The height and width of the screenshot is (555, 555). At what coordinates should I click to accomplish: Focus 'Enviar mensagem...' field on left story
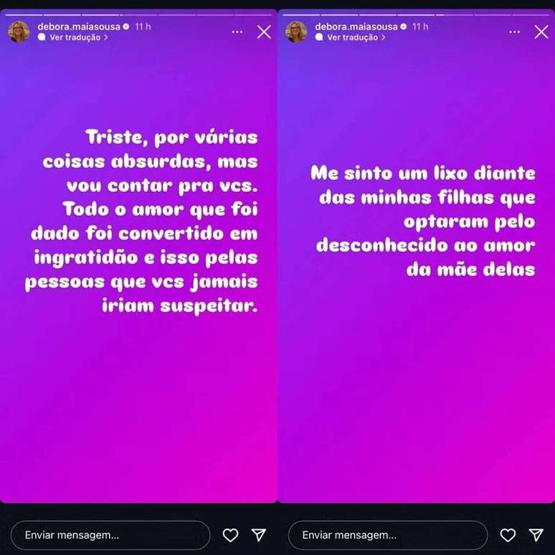point(110,535)
